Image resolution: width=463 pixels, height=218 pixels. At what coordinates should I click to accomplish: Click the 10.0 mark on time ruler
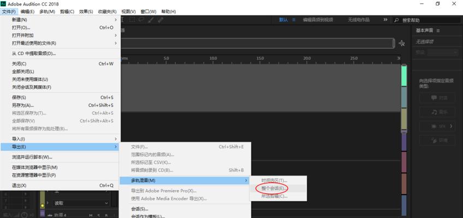point(213,58)
